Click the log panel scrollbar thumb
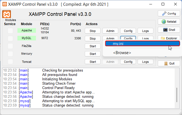Screen dimensions: 182x115 coord(177,95)
